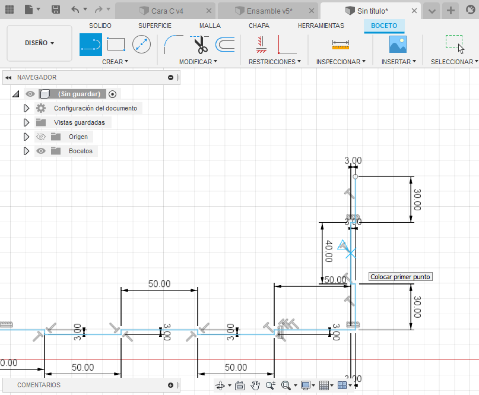Click the Insert image icon

(398, 45)
